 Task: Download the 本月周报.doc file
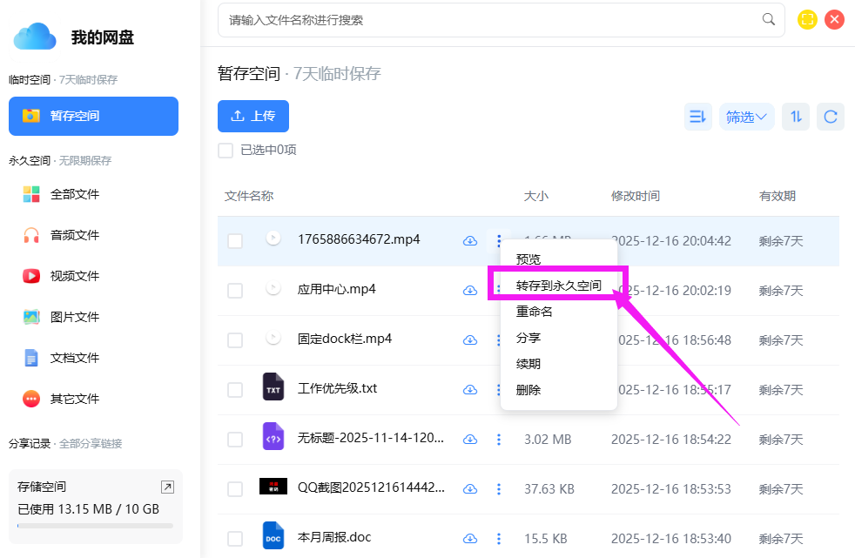tap(470, 539)
